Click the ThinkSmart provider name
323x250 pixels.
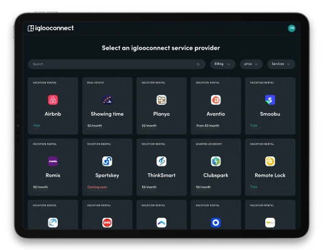point(161,175)
